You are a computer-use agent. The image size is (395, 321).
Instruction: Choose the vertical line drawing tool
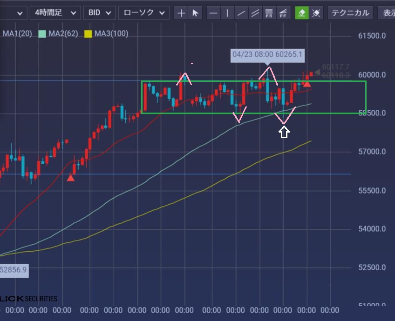click(227, 13)
